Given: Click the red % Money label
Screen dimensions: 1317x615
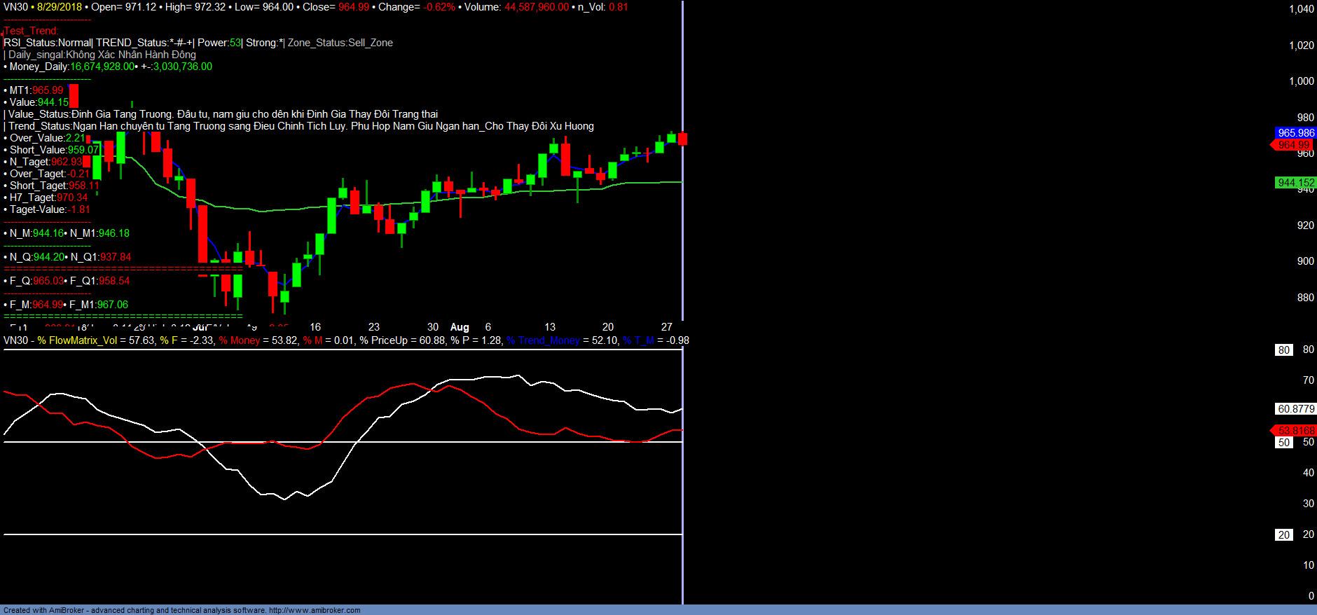Looking at the screenshot, I should coord(239,340).
